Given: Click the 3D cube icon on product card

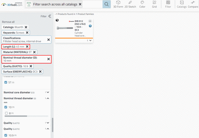Looking at the screenshot, I should click(57, 20).
